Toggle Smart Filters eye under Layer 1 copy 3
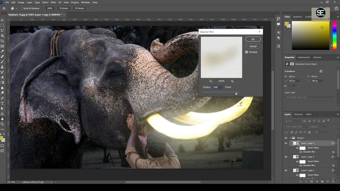 click(297, 161)
